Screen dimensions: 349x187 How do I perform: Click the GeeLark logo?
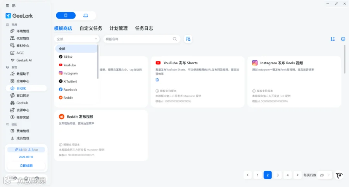coord(19,15)
